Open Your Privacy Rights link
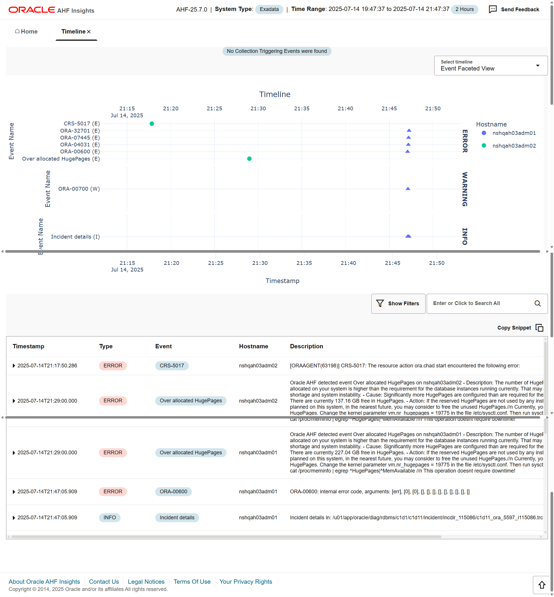554x597 pixels. coord(246,581)
